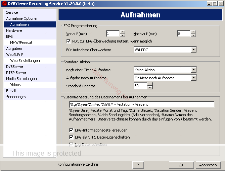This screenshot has height=171, width=225.
Task: Confirm settings with OK button
Action: click(181, 165)
